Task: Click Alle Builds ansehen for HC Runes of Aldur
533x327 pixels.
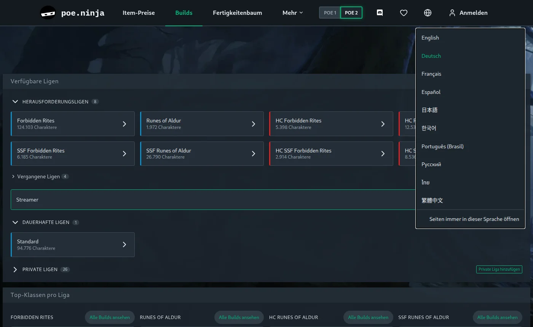Action: click(x=368, y=317)
